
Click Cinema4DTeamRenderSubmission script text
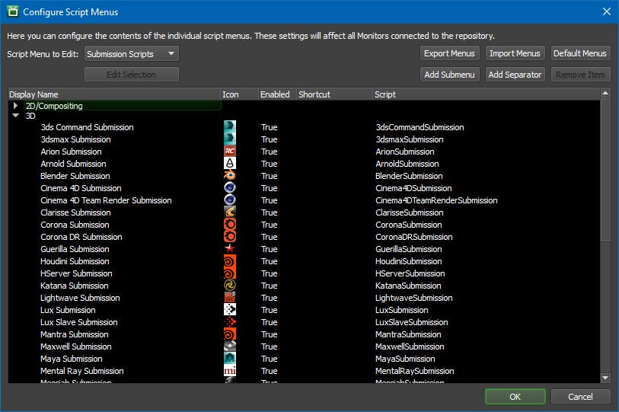point(436,200)
